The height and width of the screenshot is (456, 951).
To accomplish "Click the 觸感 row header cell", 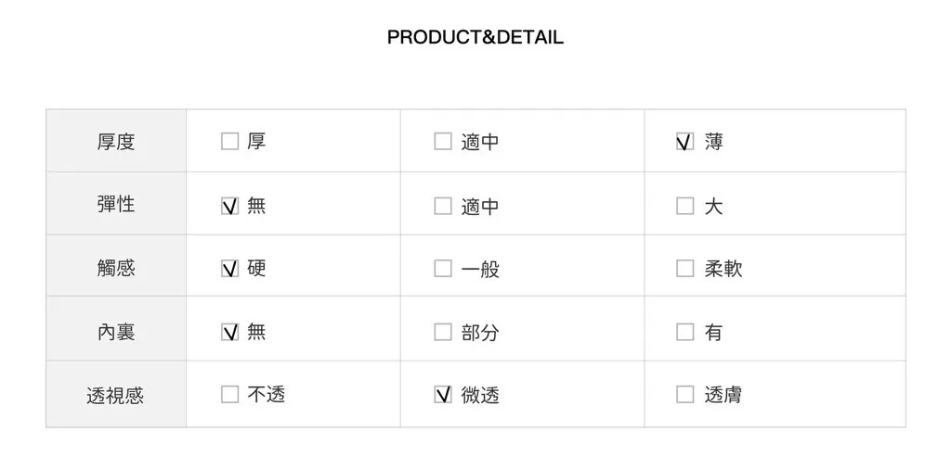I will (x=116, y=268).
